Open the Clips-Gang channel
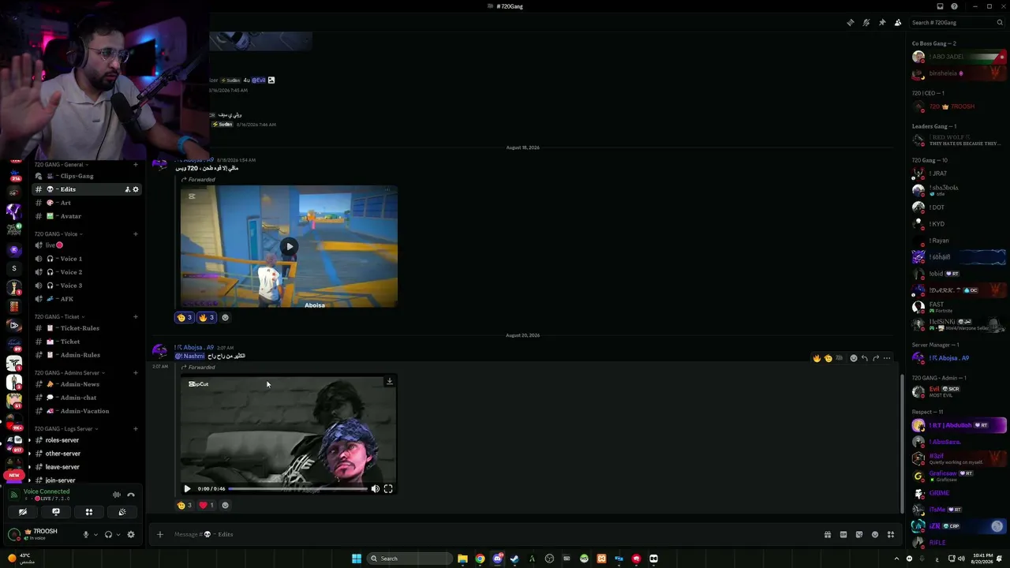Screen dimensions: 1010x568 point(87,176)
